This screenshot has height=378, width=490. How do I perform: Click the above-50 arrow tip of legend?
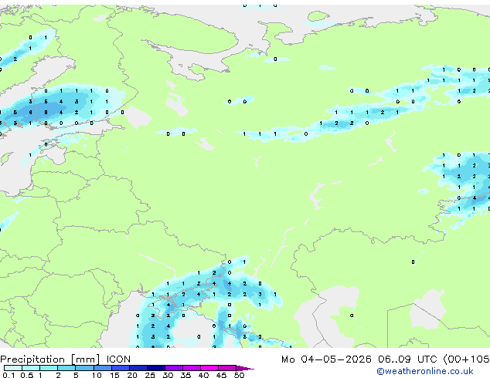coord(245,368)
